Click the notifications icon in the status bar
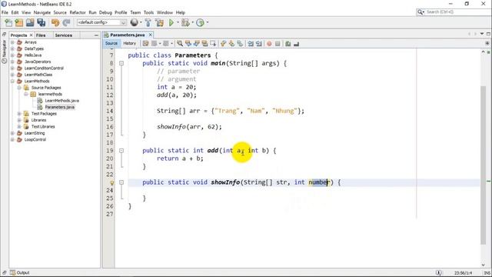 tap(439, 272)
